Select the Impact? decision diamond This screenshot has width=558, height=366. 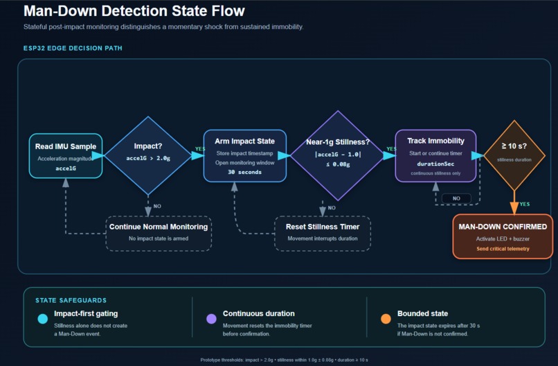pyautogui.click(x=148, y=156)
